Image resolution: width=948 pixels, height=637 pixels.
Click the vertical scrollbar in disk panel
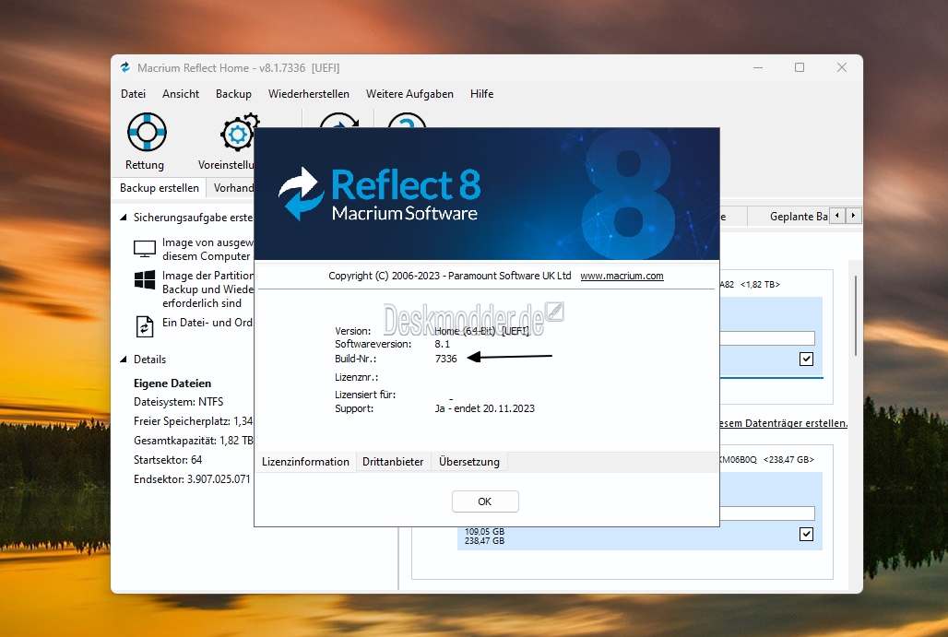click(856, 315)
